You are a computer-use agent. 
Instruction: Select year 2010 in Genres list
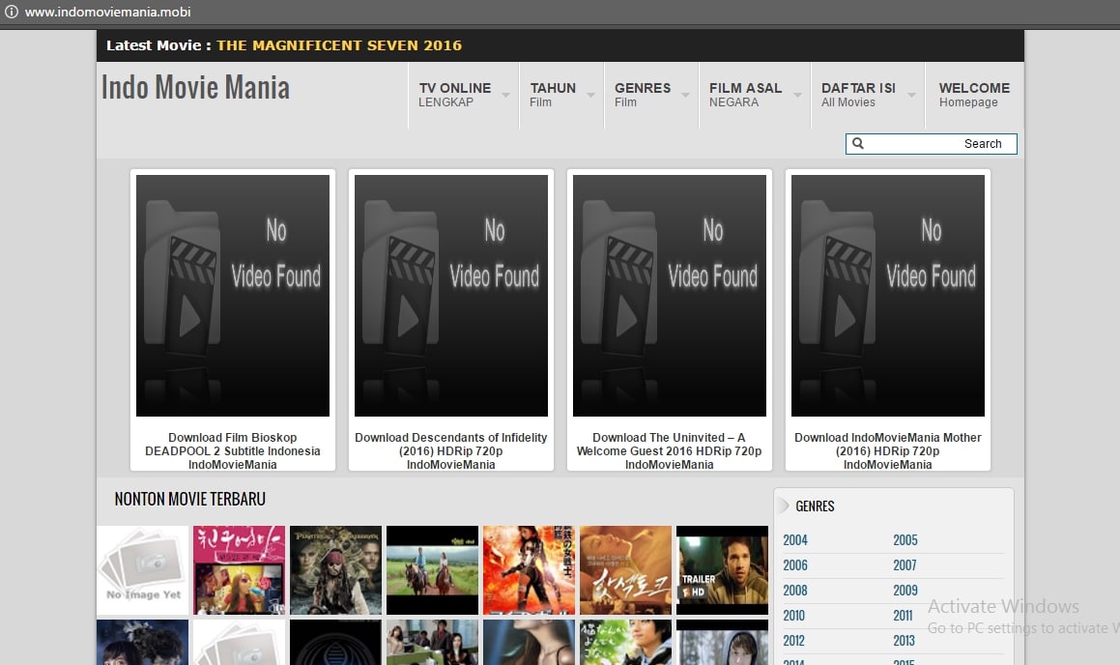793,615
